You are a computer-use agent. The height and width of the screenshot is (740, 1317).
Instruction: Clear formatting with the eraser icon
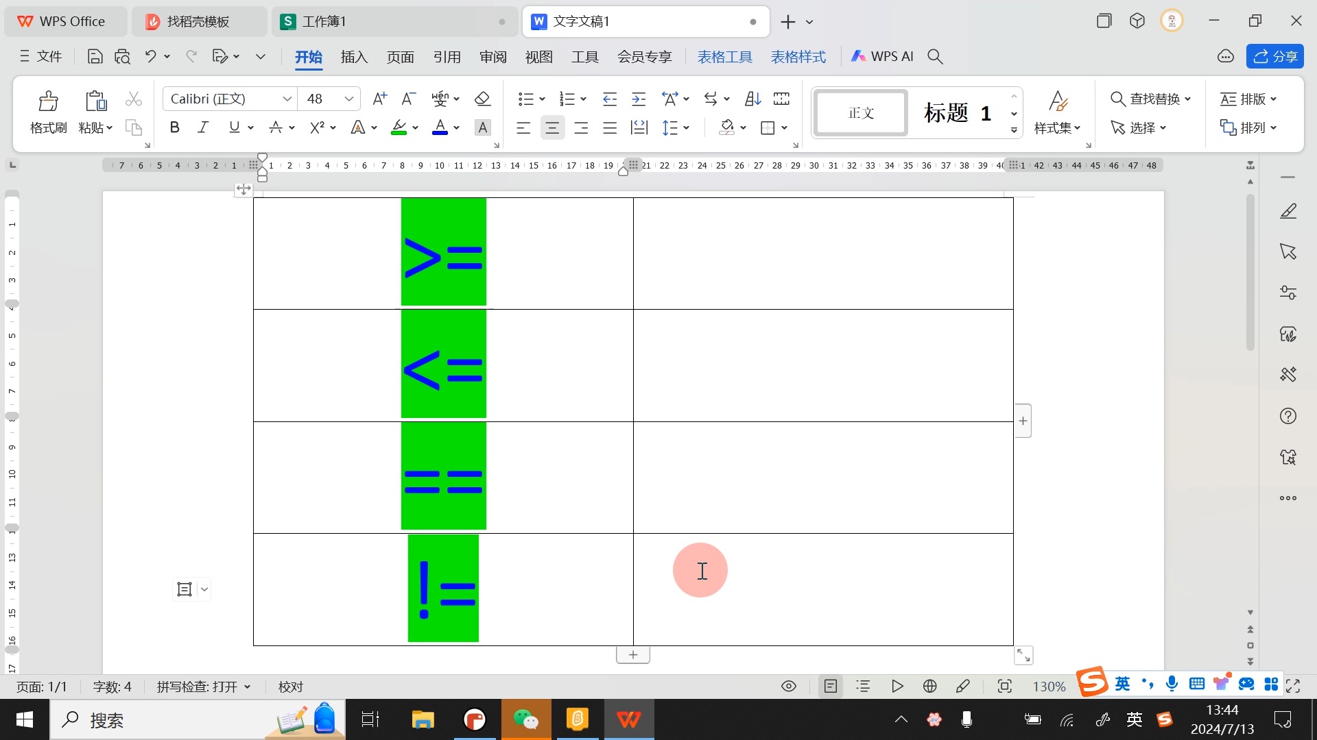pyautogui.click(x=483, y=99)
